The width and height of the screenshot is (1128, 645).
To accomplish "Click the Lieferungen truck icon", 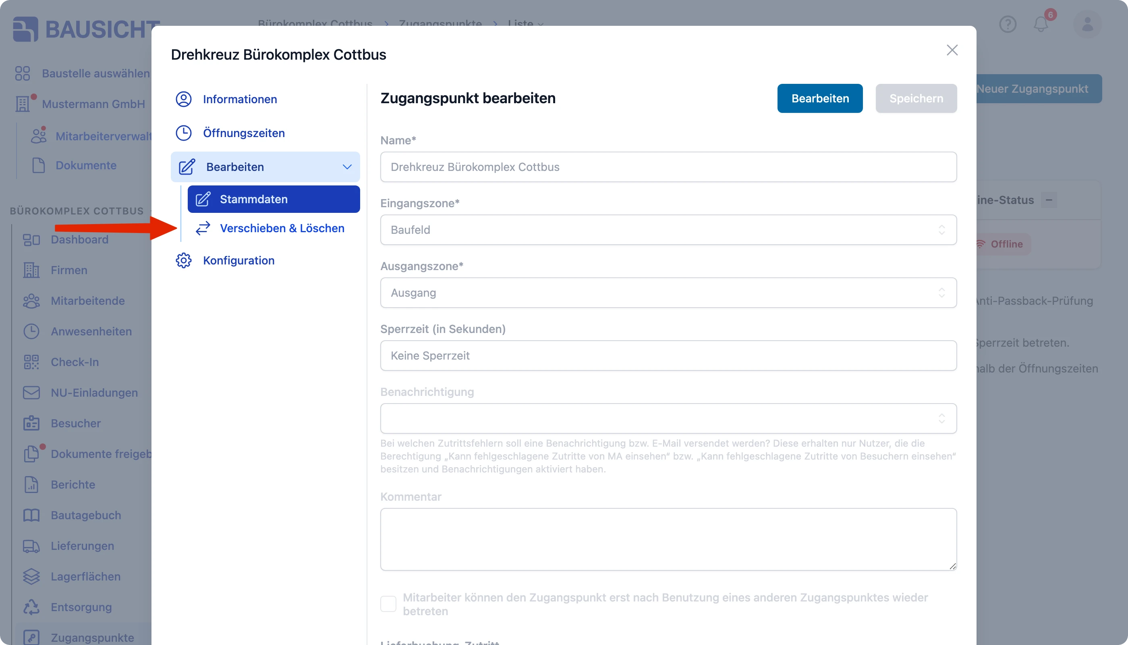I will pyautogui.click(x=31, y=546).
